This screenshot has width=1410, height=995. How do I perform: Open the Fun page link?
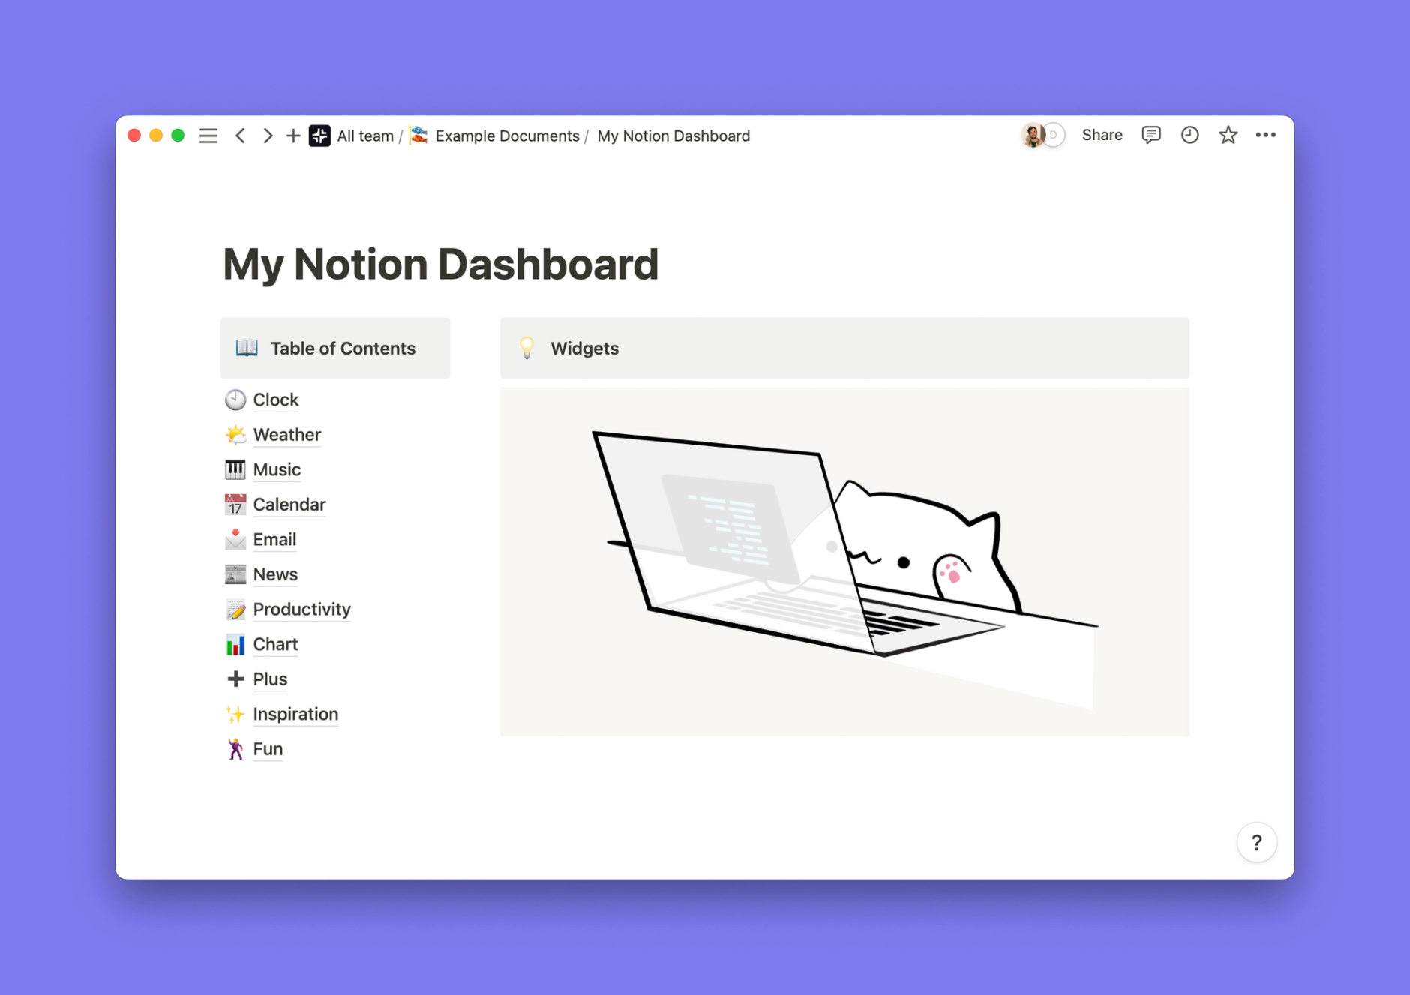[268, 749]
